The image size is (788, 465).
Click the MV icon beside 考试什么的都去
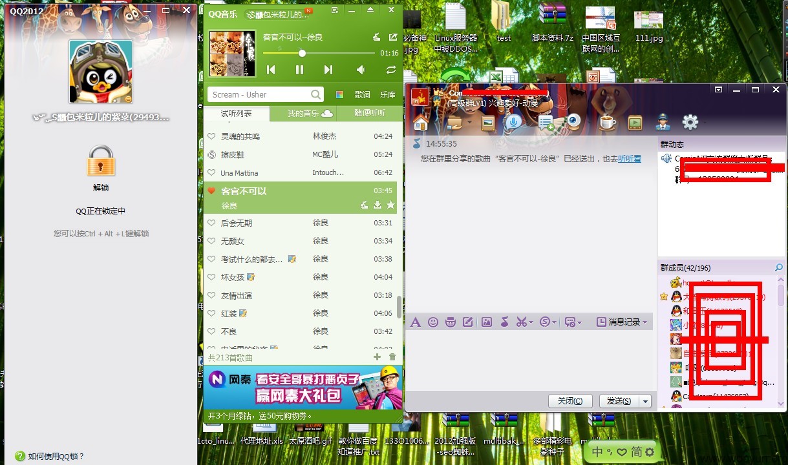(x=292, y=259)
